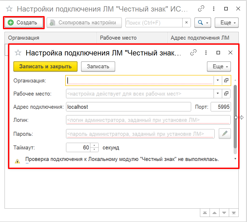Click the scroll-down arrow in the dialog
The width and height of the screenshot is (247, 222).
[235, 159]
